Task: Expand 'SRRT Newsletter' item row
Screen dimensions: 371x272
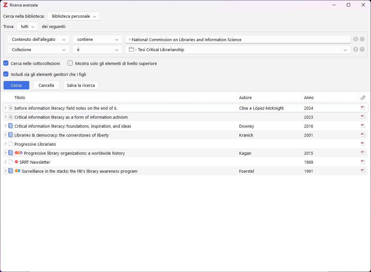Action: point(5,162)
